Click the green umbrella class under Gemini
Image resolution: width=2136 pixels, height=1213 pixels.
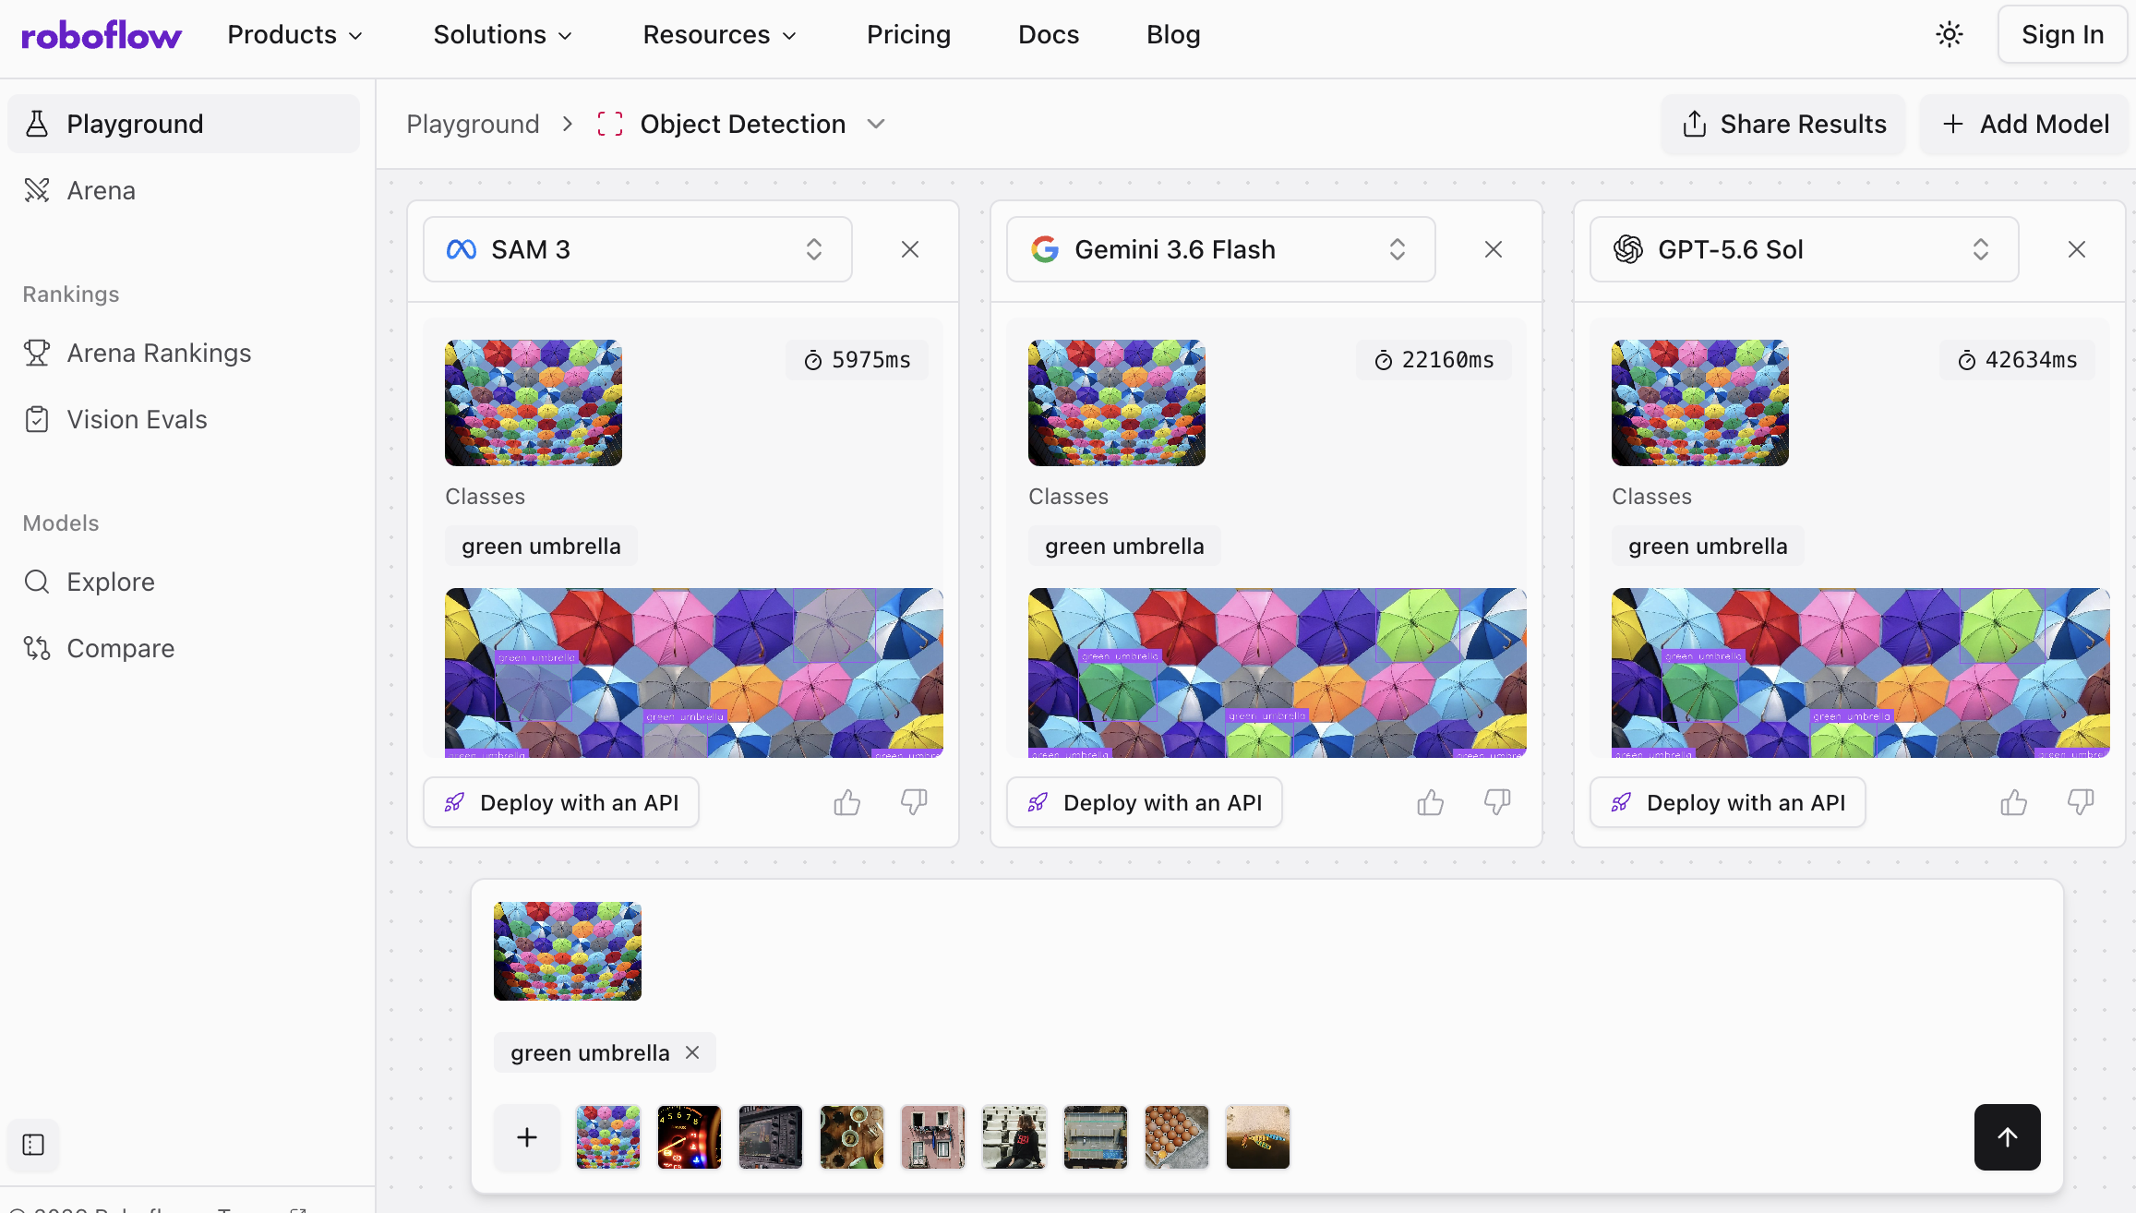point(1124,546)
